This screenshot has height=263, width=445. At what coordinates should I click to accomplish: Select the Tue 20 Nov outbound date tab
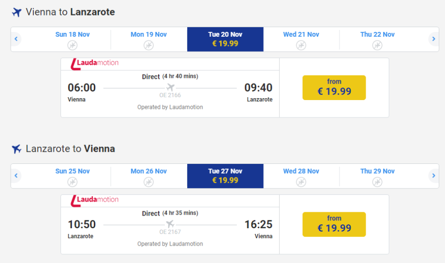click(225, 39)
